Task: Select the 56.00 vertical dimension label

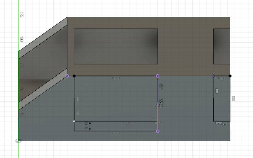Action: click(161, 103)
